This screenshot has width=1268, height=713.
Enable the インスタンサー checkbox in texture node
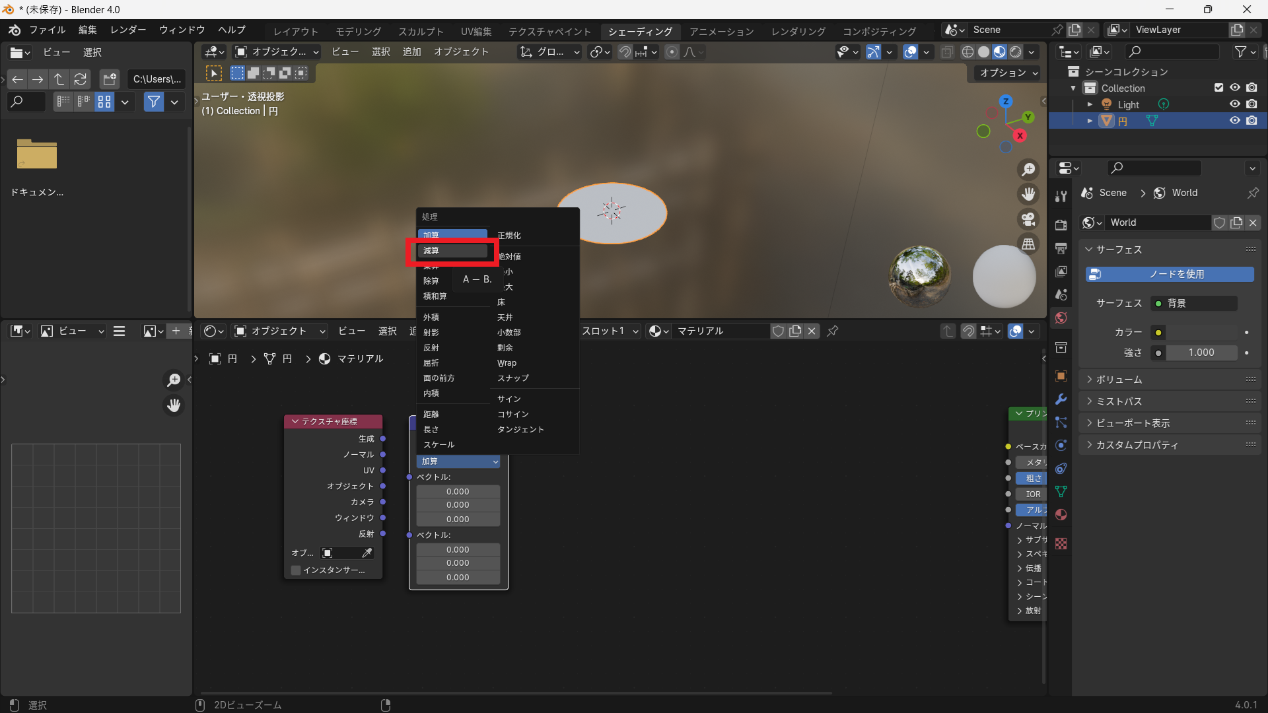click(x=296, y=570)
